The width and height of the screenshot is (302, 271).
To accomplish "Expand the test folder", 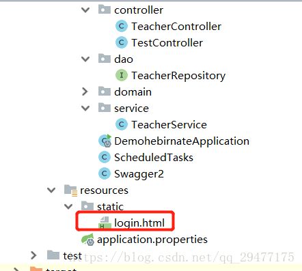I will click(33, 255).
